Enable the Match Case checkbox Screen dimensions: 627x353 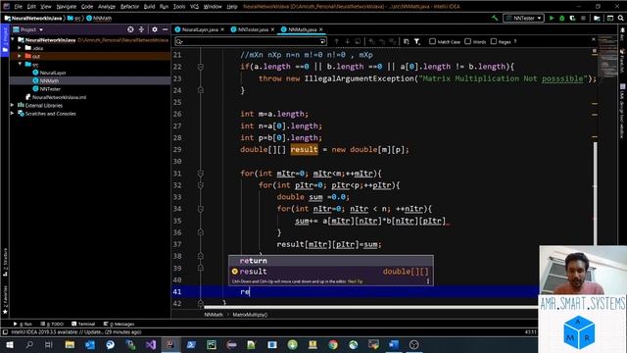pos(432,41)
